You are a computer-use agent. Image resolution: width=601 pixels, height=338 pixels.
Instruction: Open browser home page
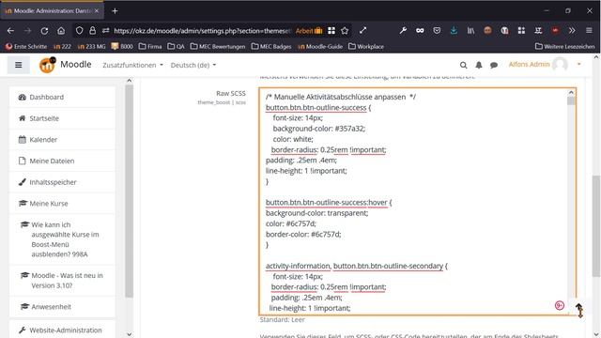click(61, 31)
